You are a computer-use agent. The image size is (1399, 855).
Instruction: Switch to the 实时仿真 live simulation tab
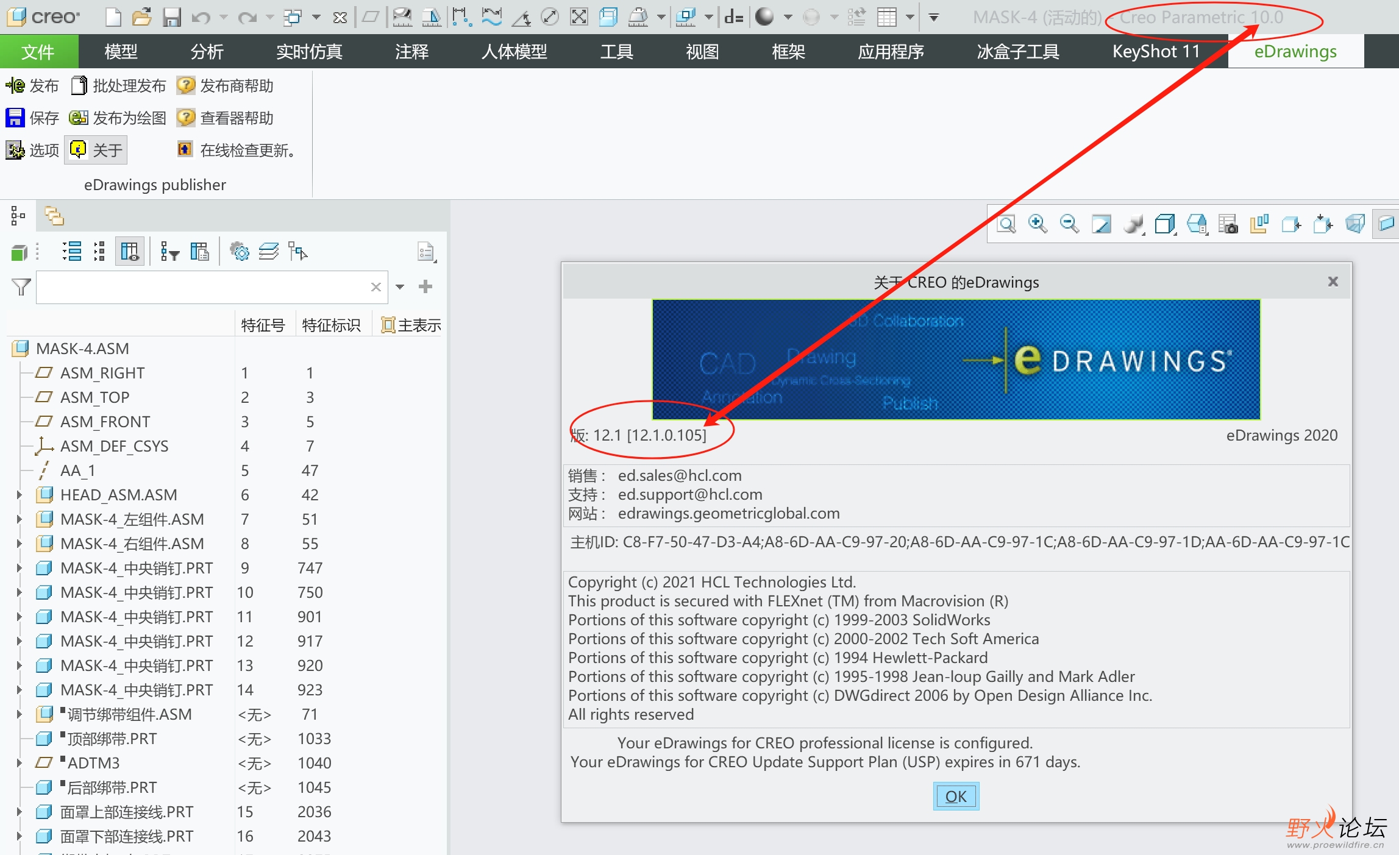[x=309, y=51]
